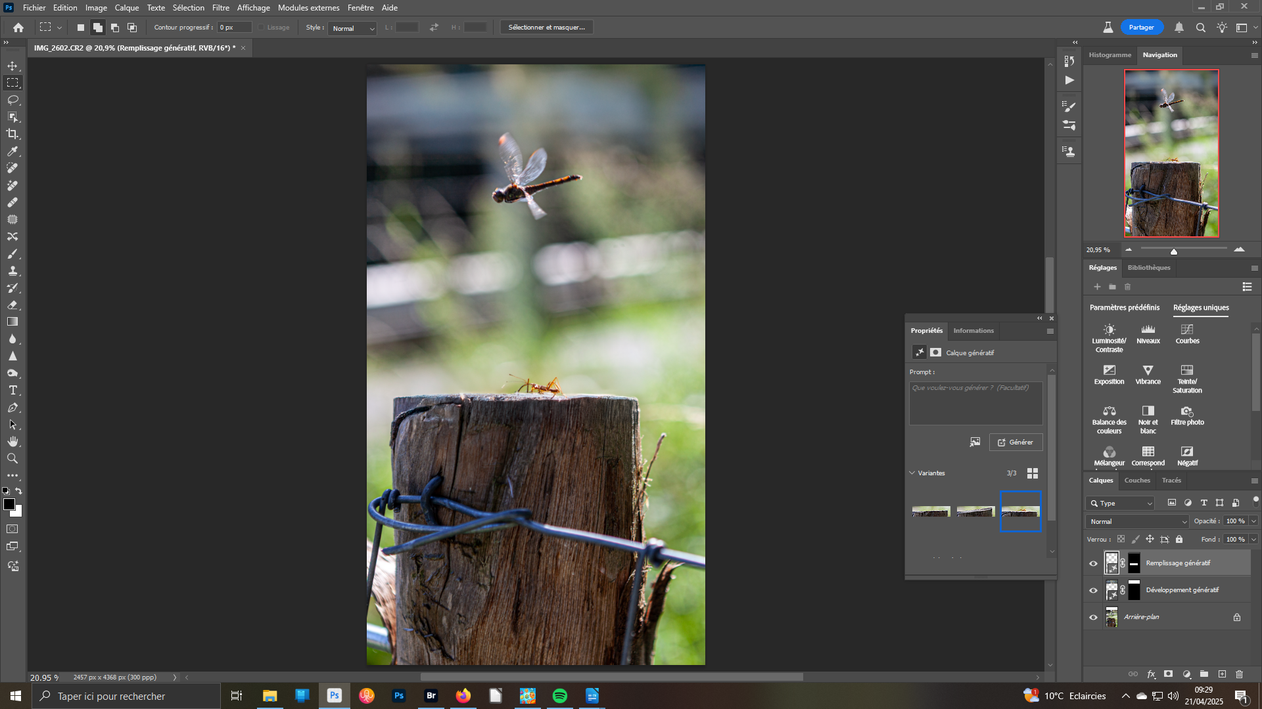
Task: Hide the Développement génératif layer
Action: point(1093,590)
